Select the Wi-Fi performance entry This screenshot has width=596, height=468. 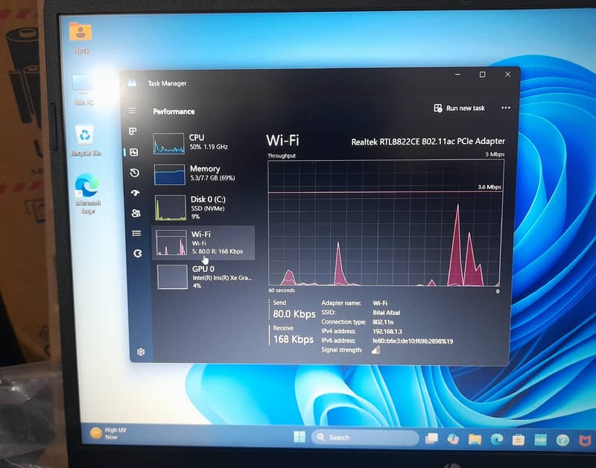pos(203,242)
